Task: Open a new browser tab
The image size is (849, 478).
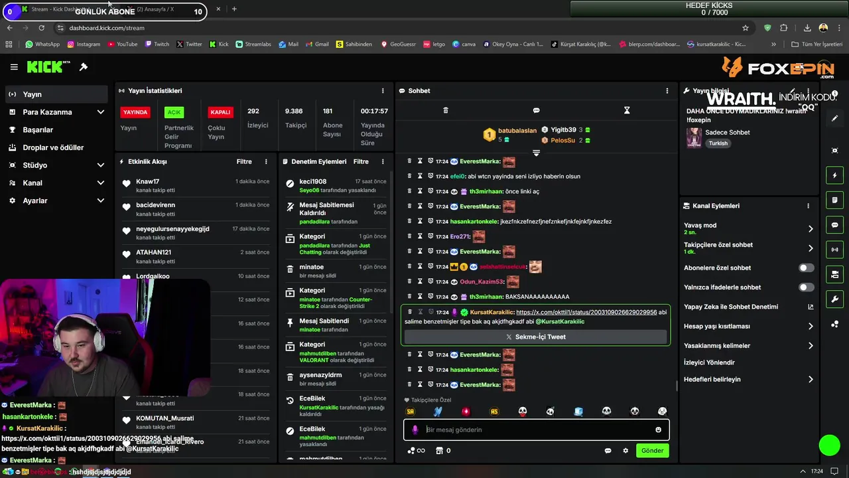Action: pos(234,9)
